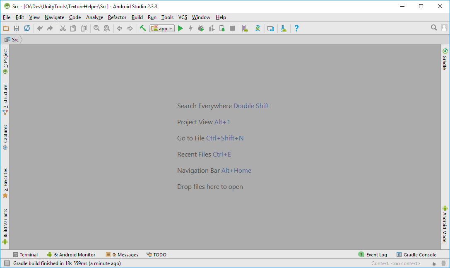
Task: Toggle tool window buttons at bottom-left corner
Action: [x=7, y=263]
